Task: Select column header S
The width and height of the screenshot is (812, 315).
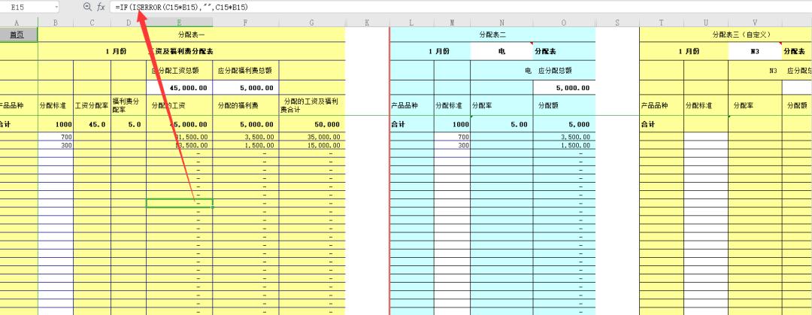Action: (x=617, y=23)
